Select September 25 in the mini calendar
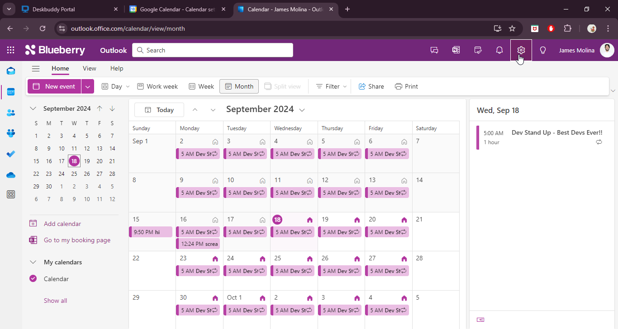Screen dimensions: 618x329 pyautogui.click(x=74, y=174)
